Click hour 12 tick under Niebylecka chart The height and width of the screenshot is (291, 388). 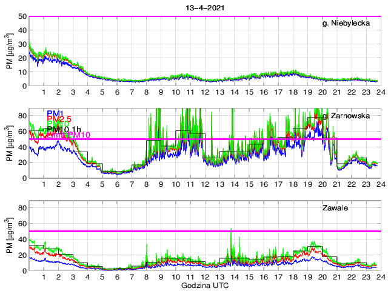[x=204, y=92]
